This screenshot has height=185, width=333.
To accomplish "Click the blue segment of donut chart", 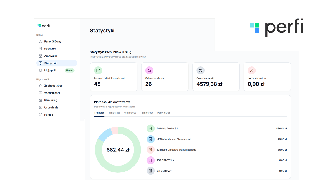I will point(104,135).
